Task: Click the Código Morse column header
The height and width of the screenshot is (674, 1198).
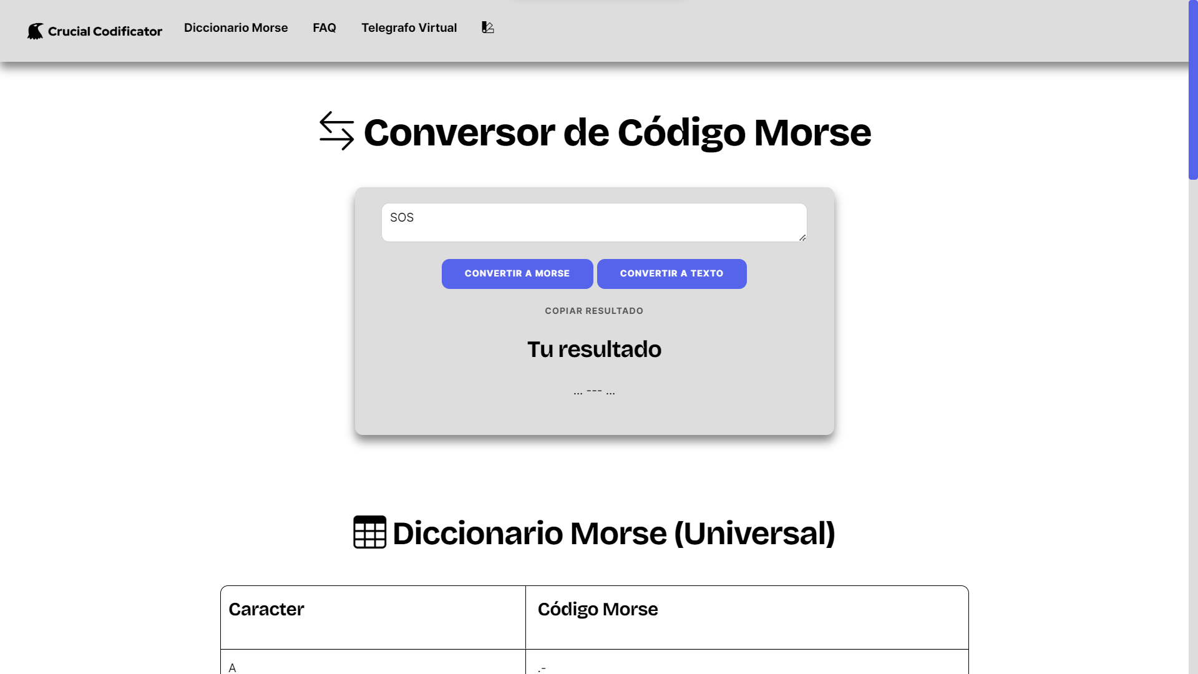Action: pyautogui.click(x=598, y=609)
